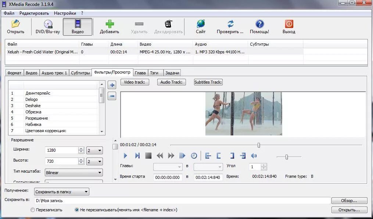Remove filter with blue minus button
The width and height of the screenshot is (373, 219).
point(112,96)
